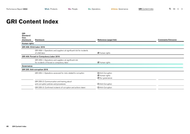
Task: Select GRI 409-1 disclosure text
Action: point(56,61)
